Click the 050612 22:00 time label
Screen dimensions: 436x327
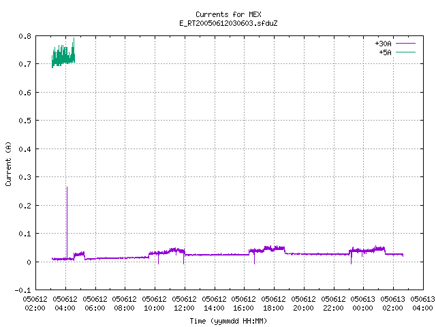point(333,304)
